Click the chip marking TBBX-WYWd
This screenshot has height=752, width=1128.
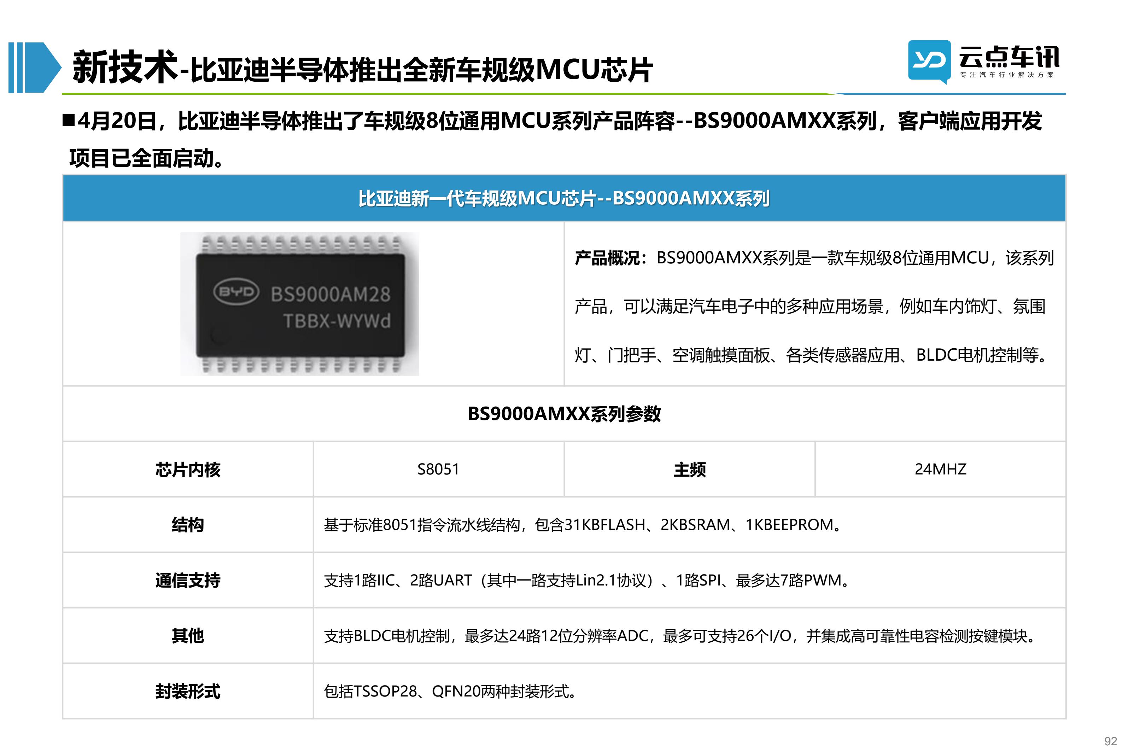click(x=337, y=321)
